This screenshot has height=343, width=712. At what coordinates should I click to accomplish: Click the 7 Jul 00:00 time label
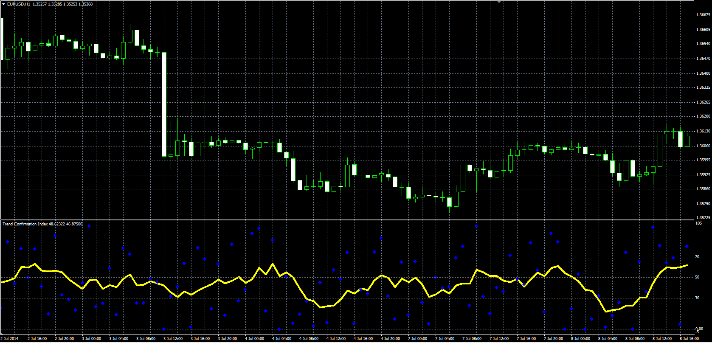coord(418,339)
